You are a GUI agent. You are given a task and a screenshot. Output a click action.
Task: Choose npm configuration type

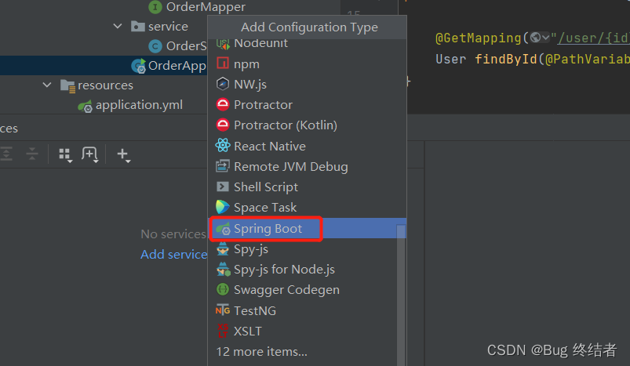308,63
